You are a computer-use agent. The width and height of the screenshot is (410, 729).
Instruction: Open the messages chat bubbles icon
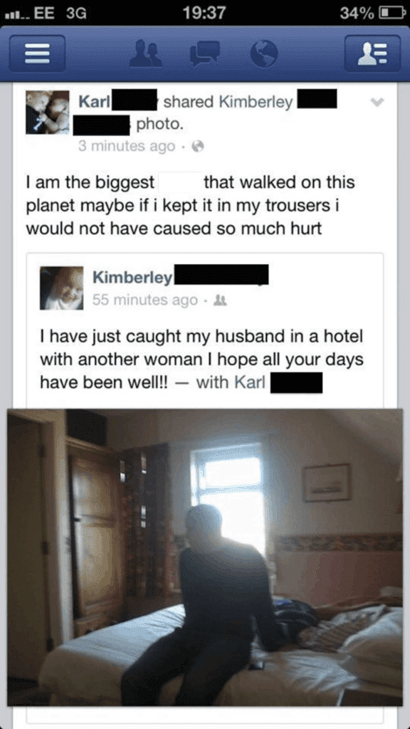click(204, 53)
